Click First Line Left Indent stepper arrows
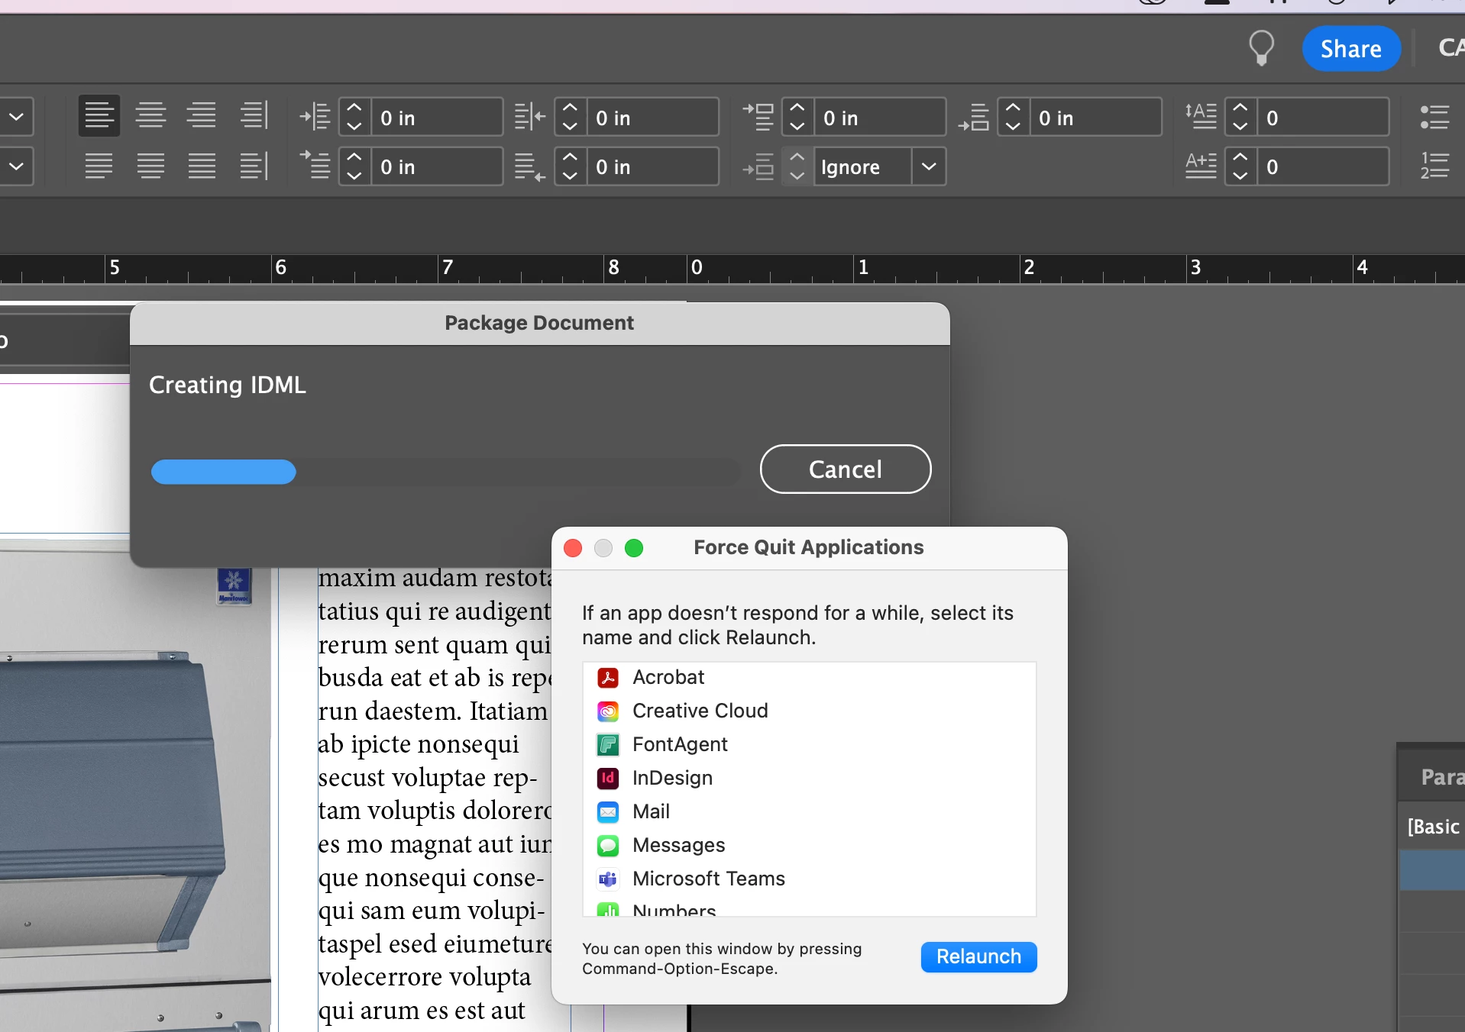Image resolution: width=1465 pixels, height=1032 pixels. [x=354, y=166]
